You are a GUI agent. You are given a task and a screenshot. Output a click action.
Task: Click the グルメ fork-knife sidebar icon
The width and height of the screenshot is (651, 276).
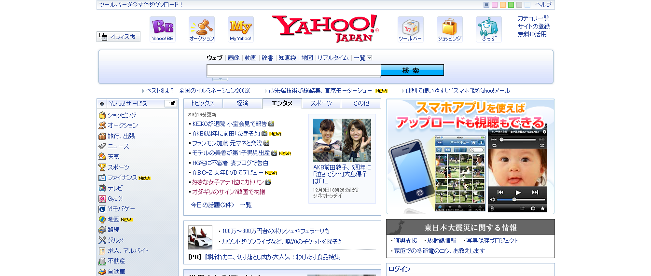point(102,240)
